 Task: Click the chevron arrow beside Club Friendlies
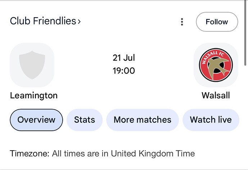tap(79, 21)
